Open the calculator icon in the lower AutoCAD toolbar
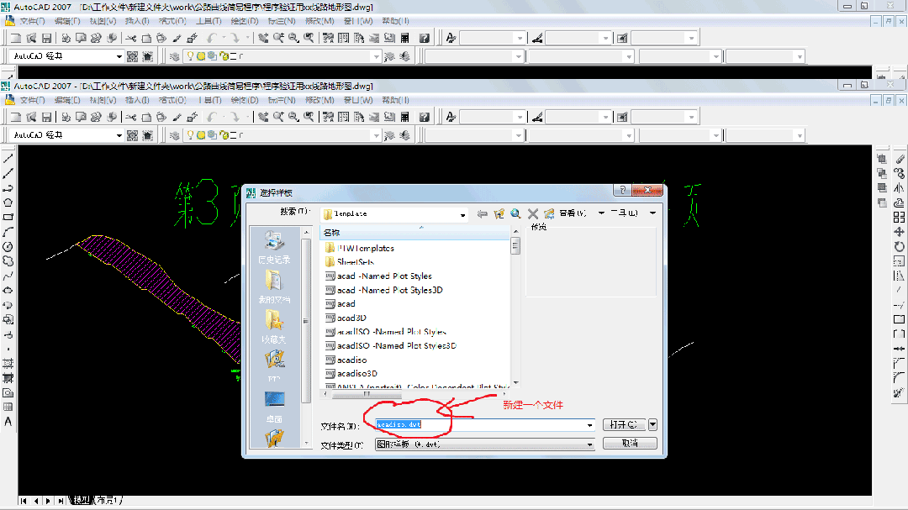 (x=404, y=117)
